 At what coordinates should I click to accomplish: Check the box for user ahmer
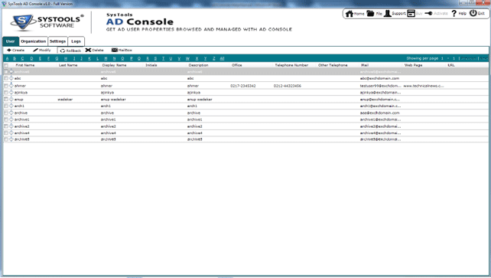click(x=6, y=86)
